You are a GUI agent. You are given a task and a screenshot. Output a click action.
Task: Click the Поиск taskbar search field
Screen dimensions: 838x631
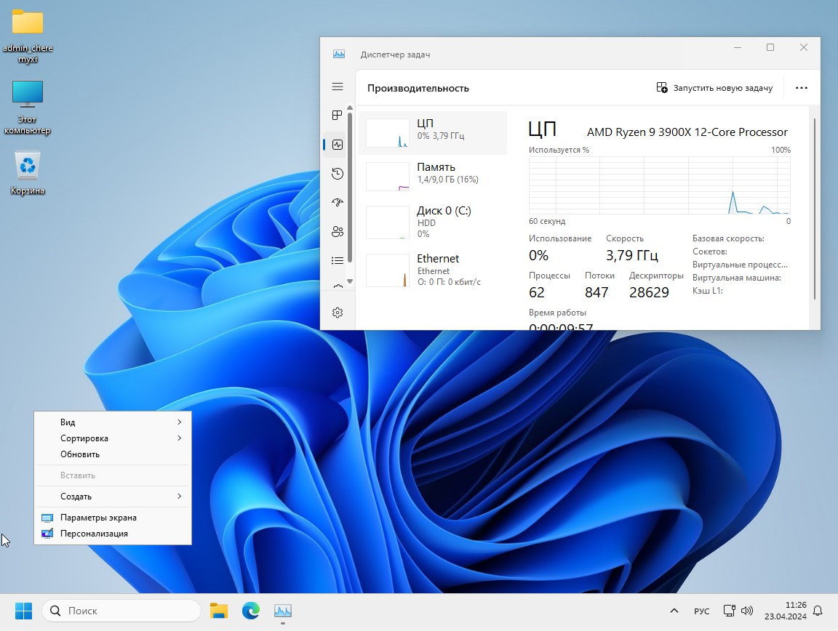pos(121,611)
